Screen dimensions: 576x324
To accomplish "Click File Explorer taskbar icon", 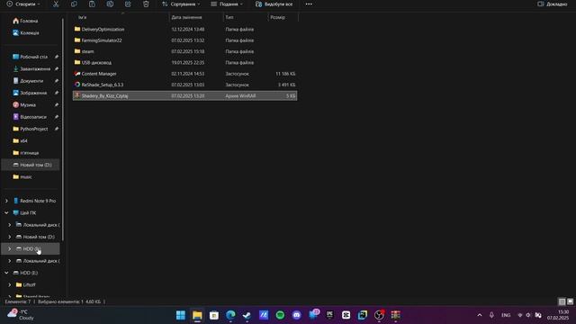I will 197,315.
